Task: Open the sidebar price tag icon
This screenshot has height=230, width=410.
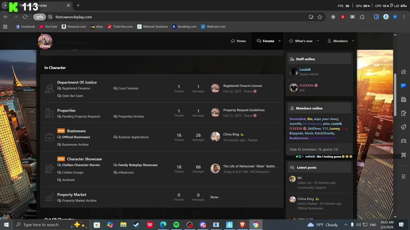Action: 404,127
